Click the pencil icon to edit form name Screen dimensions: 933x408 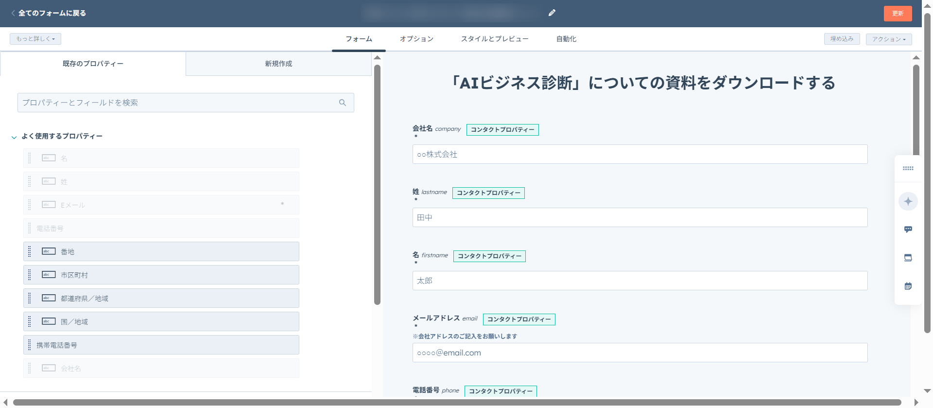552,13
